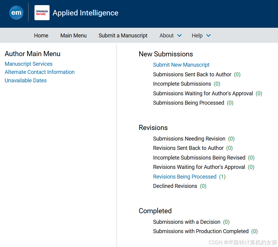Click the Author Main Menu heading
This screenshot has height=247, width=278.
point(33,54)
